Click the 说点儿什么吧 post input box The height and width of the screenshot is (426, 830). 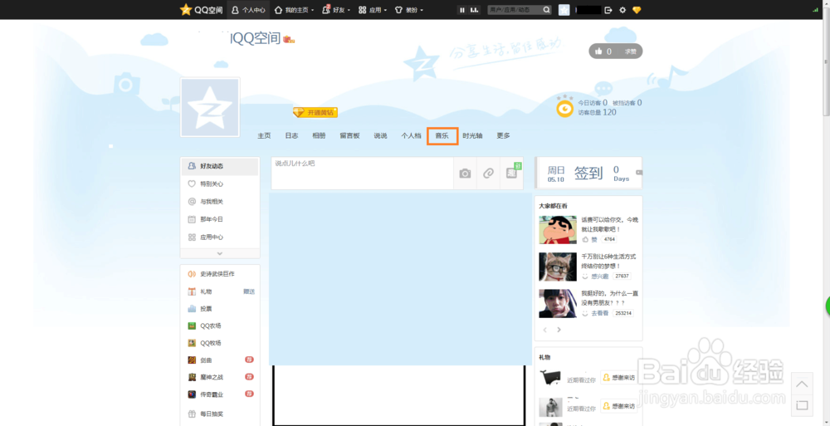point(363,174)
